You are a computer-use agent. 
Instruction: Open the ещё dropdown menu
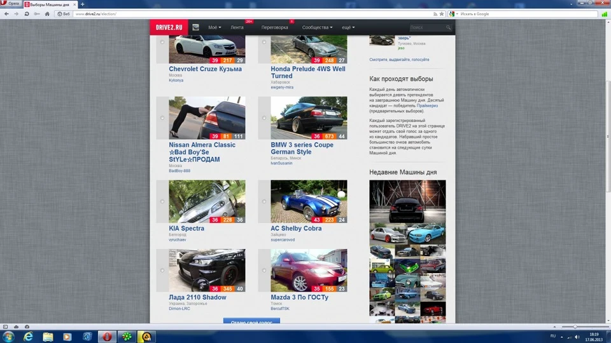pos(348,27)
